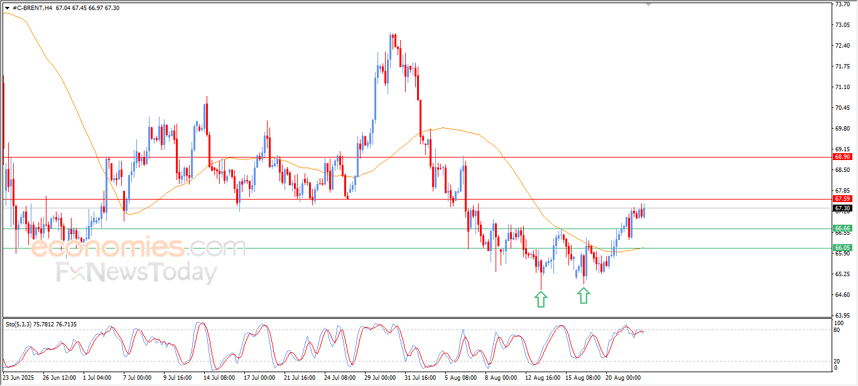Click the 69.80 price axis label
Viewport: 858px width, 386px height.
click(x=842, y=129)
